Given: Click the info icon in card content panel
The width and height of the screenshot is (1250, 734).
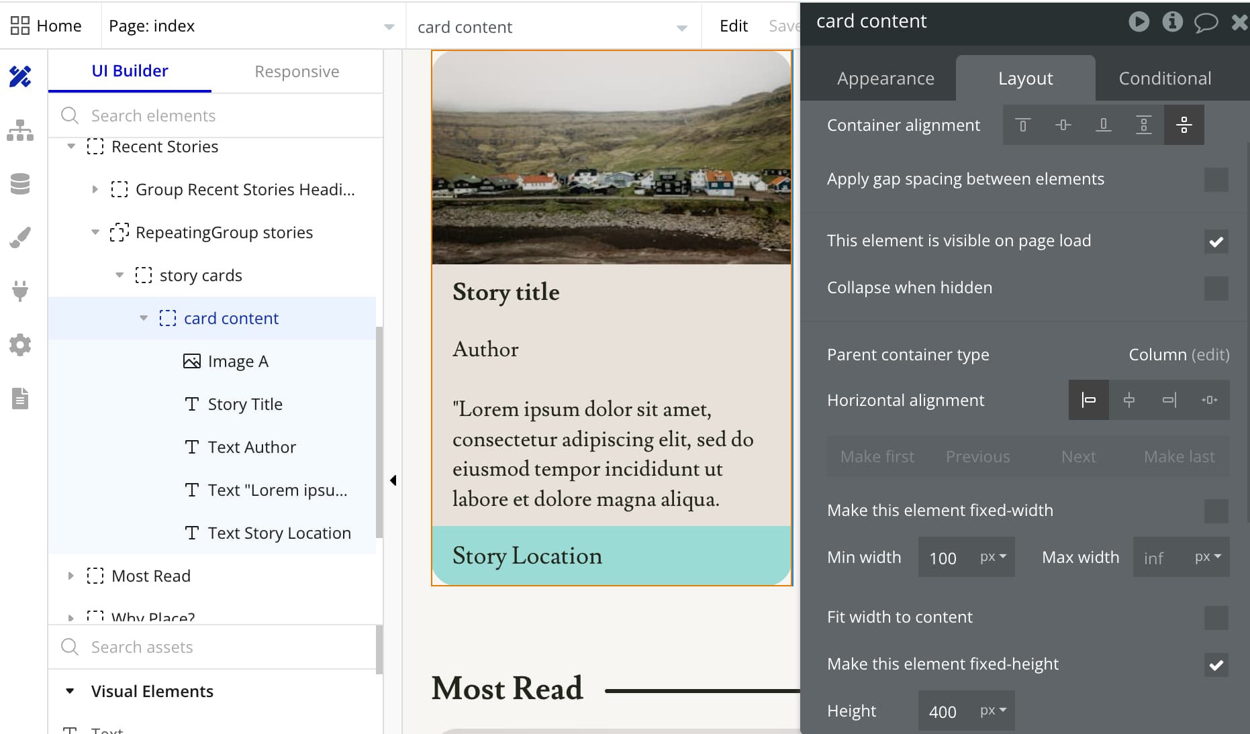Looking at the screenshot, I should pos(1172,21).
